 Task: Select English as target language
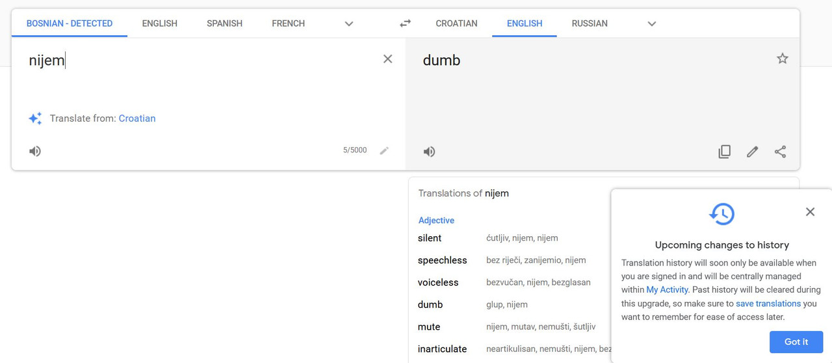525,23
